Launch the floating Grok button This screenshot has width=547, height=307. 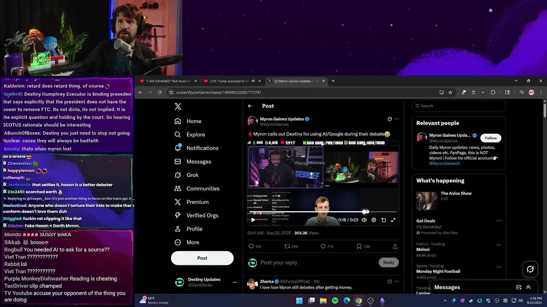pos(530,269)
